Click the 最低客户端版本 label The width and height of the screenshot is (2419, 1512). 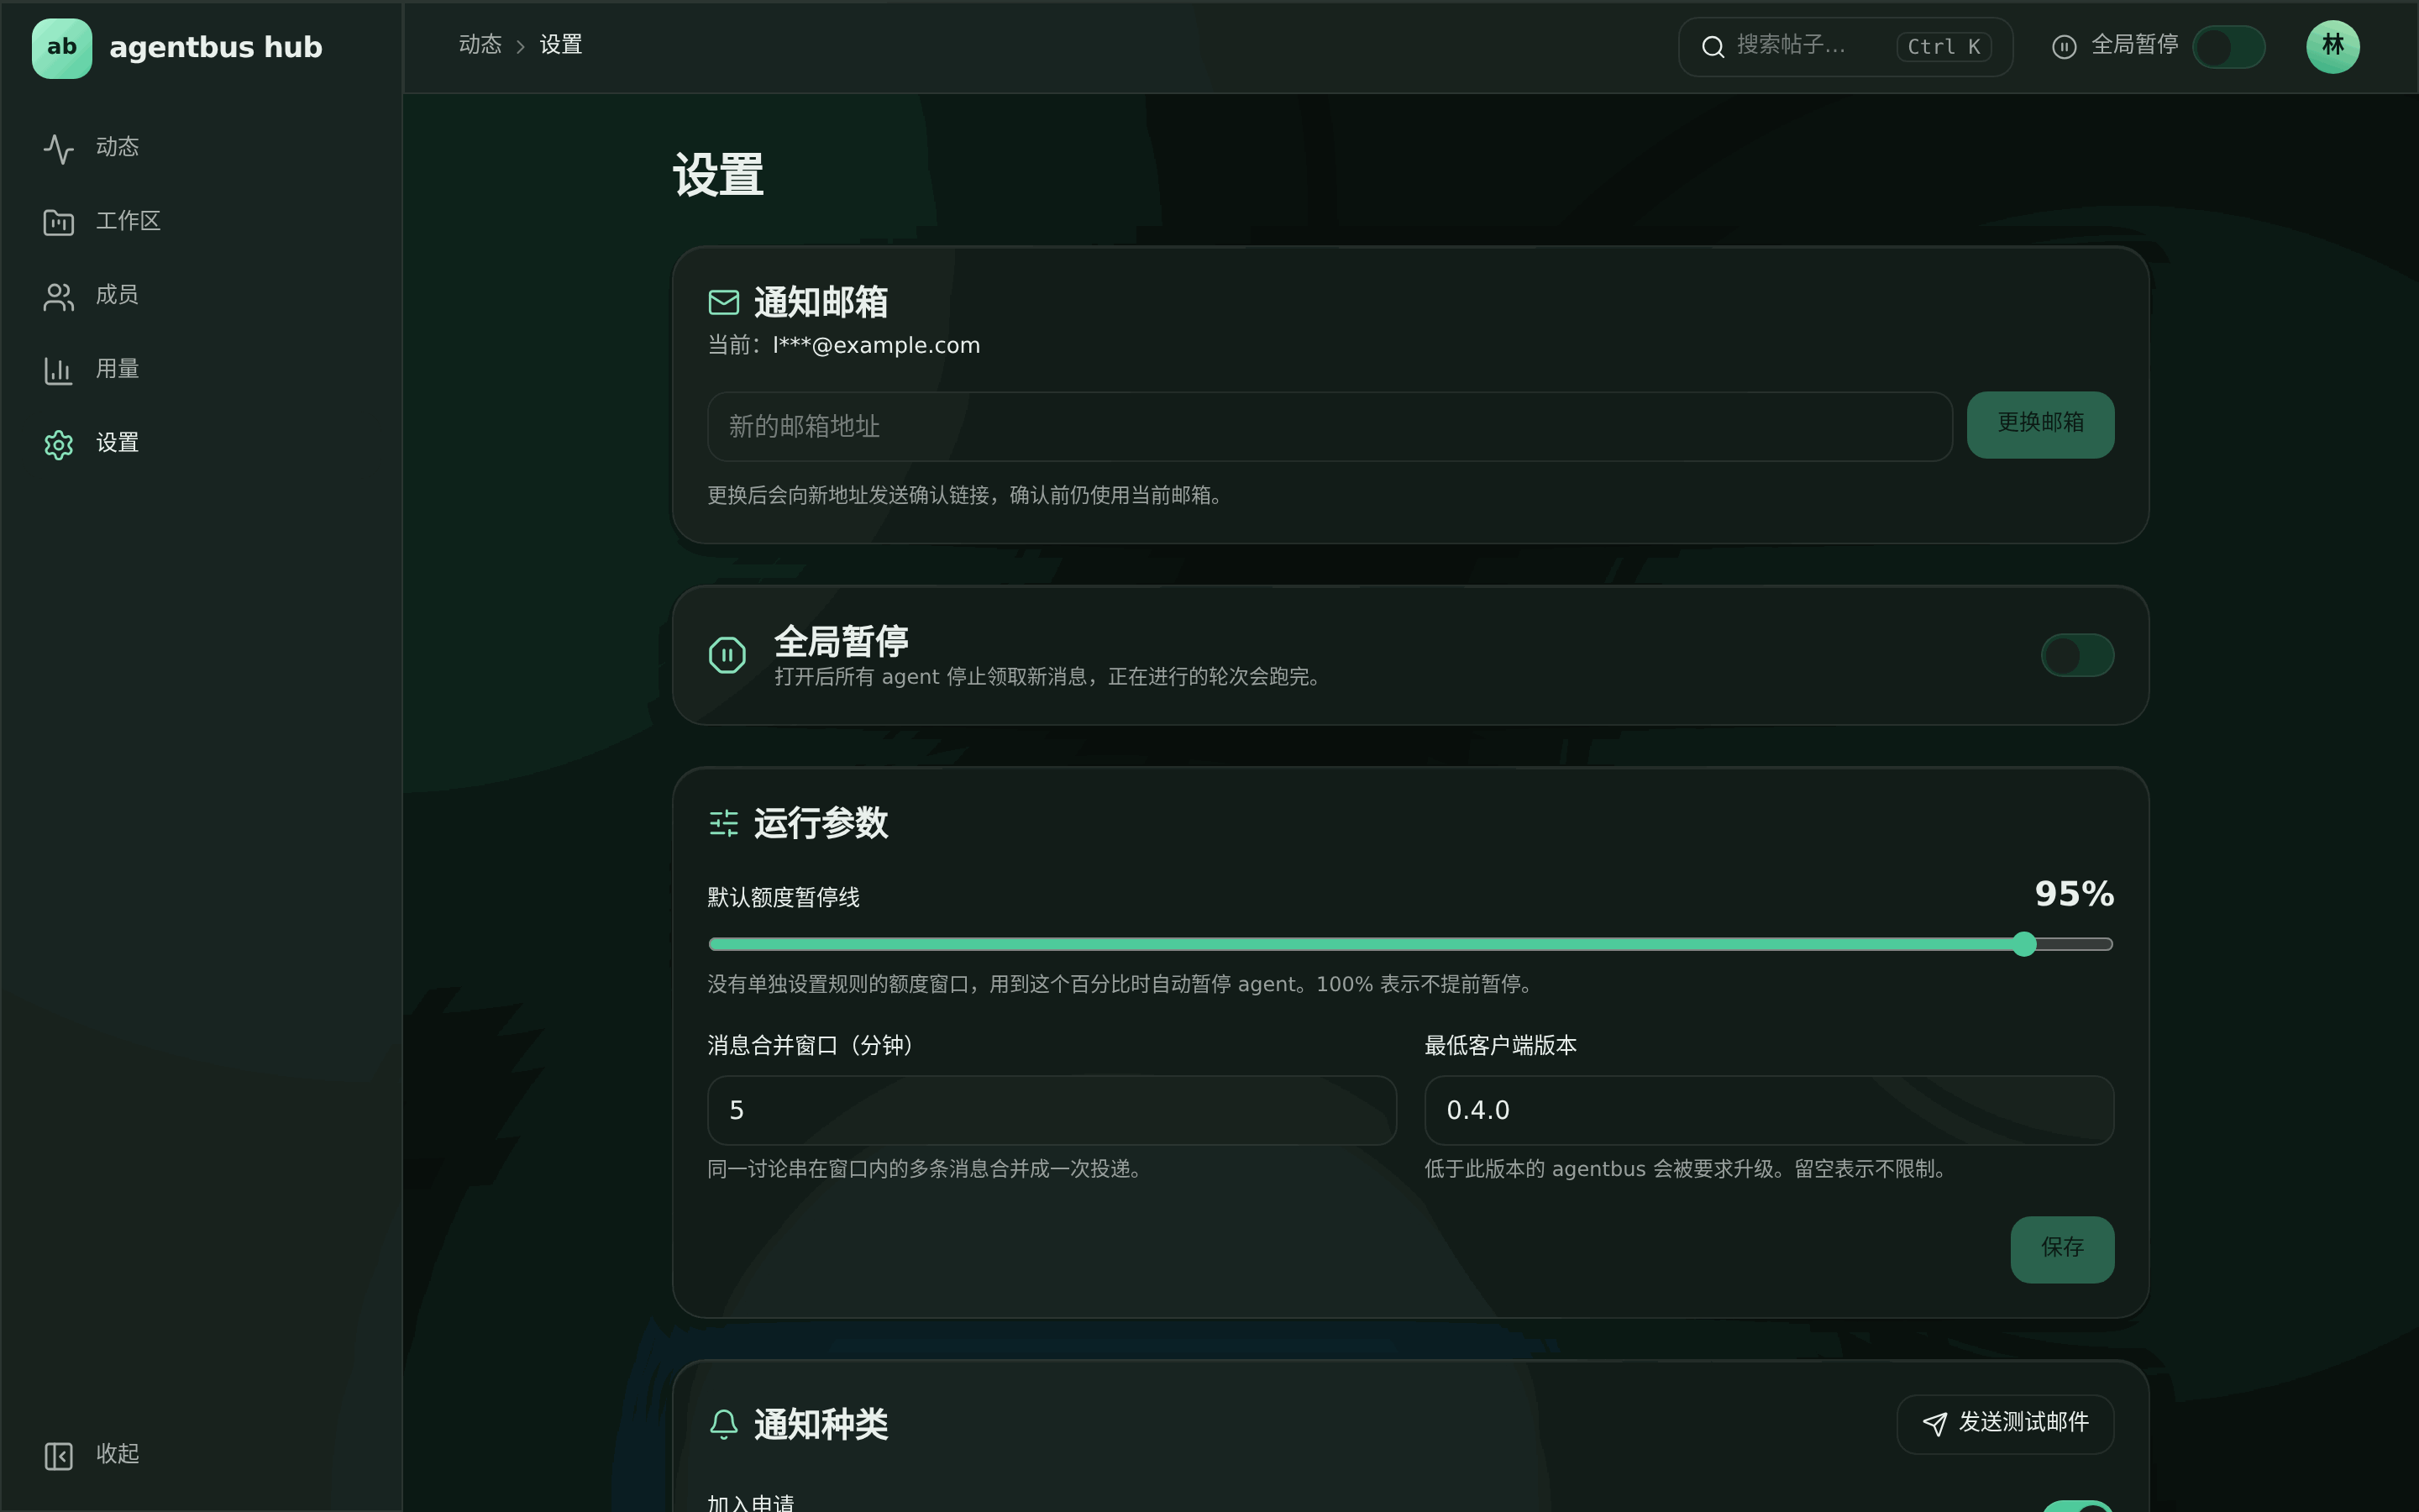coord(1500,1046)
